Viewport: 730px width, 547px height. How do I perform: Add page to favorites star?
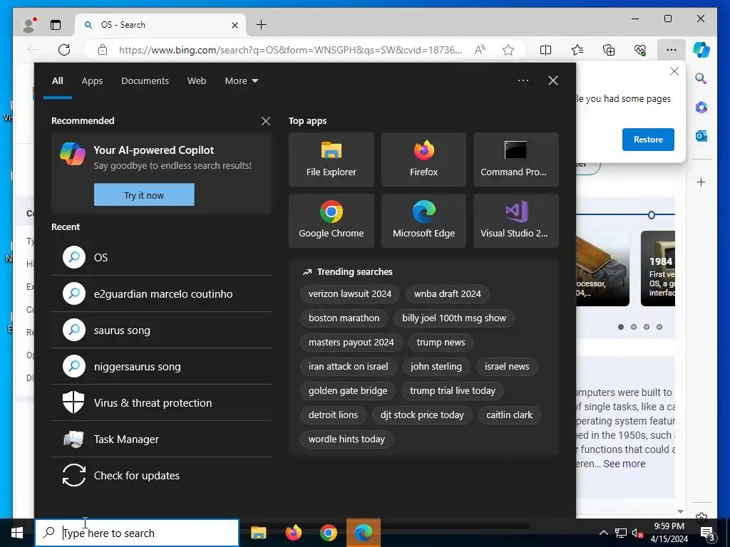[508, 50]
